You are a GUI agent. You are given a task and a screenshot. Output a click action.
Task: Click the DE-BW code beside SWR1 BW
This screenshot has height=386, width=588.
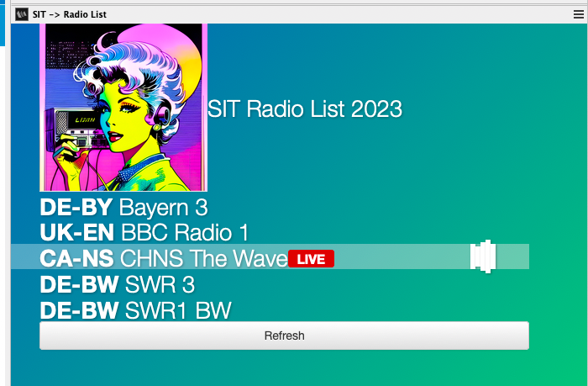click(x=79, y=310)
